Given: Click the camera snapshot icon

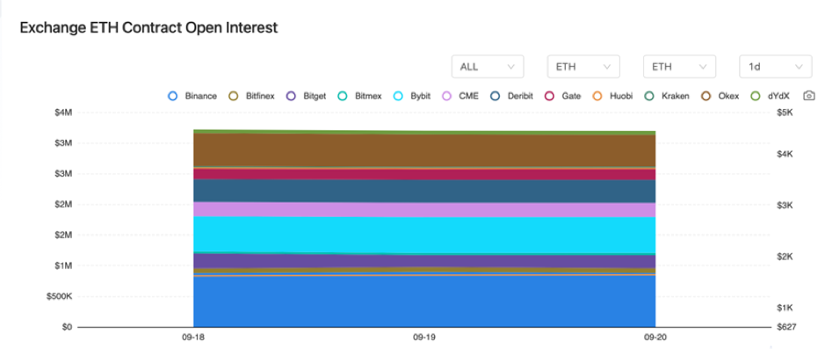Looking at the screenshot, I should 809,96.
